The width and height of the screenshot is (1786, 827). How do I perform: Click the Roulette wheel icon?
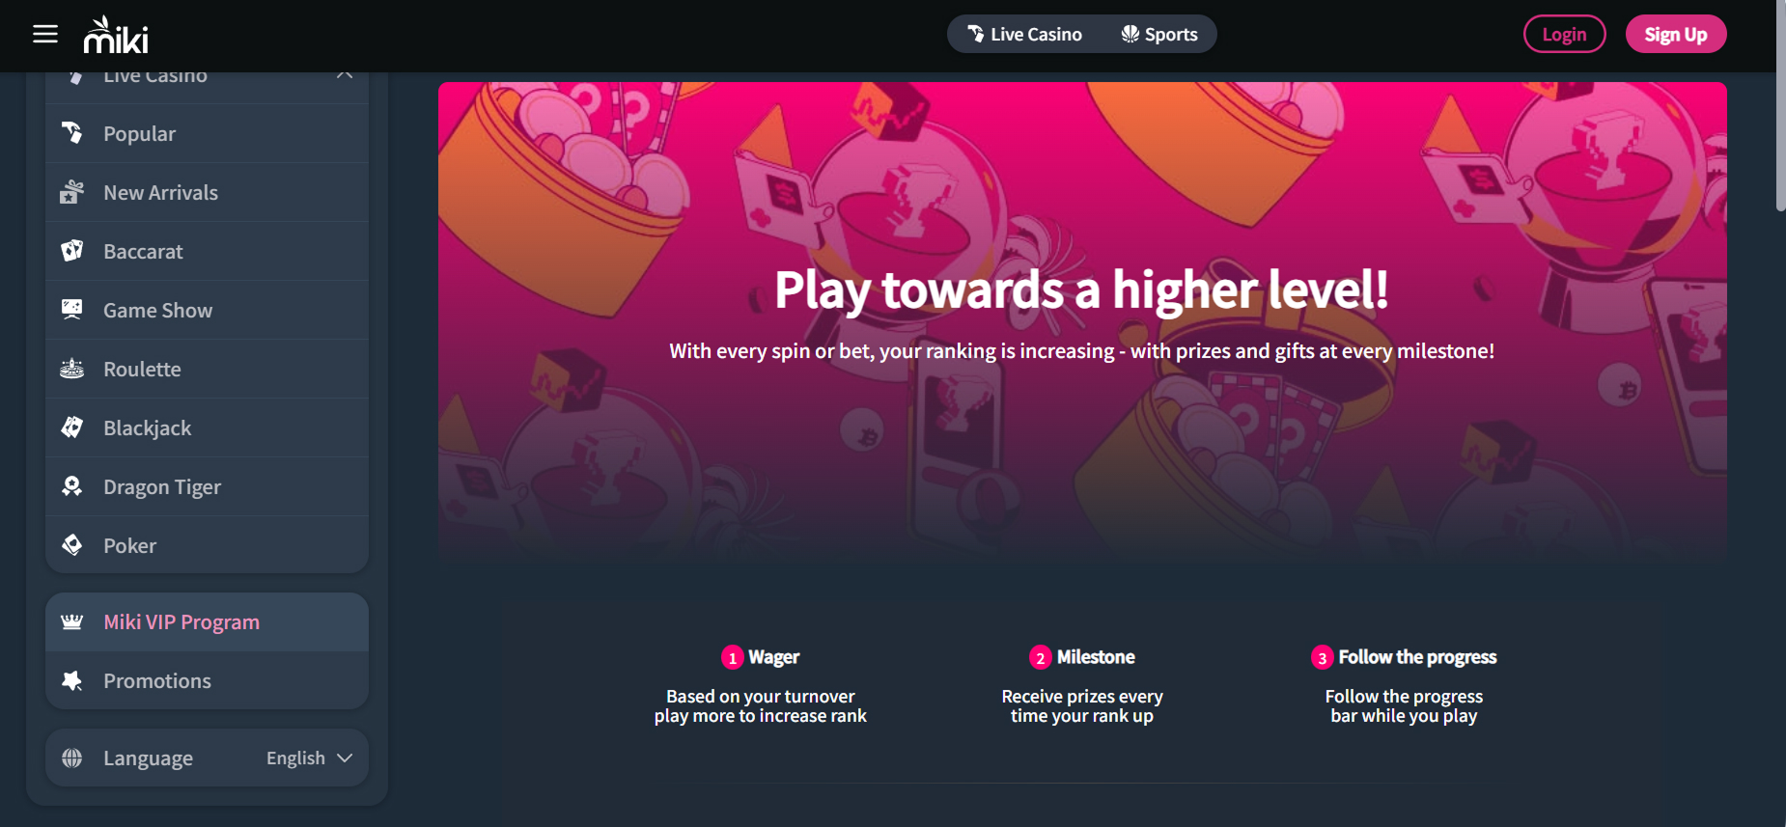coord(72,369)
